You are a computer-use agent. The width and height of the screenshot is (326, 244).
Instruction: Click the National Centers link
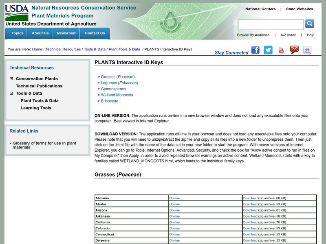tap(260, 9)
